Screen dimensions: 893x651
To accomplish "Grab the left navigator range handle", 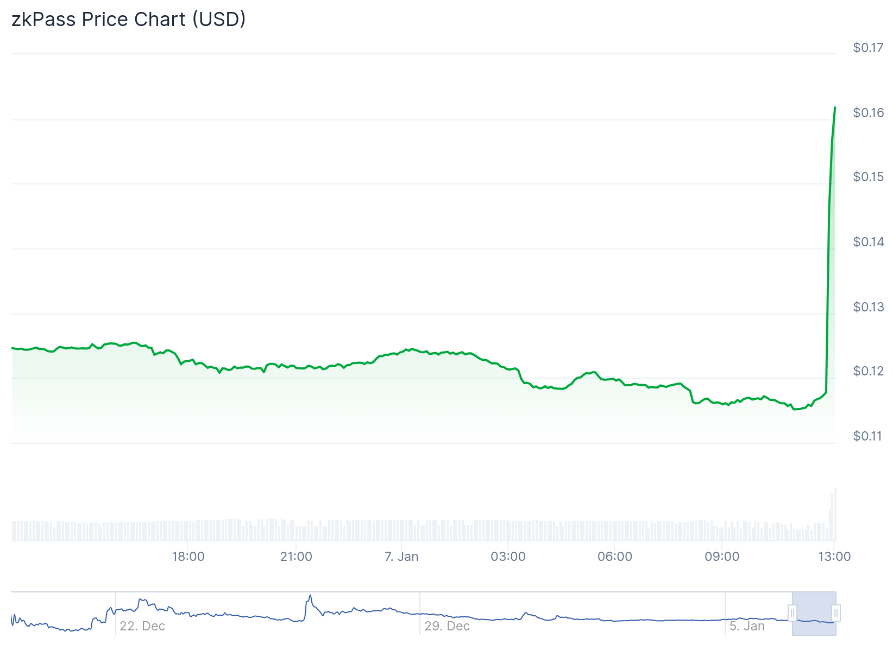I will pyautogui.click(x=793, y=613).
